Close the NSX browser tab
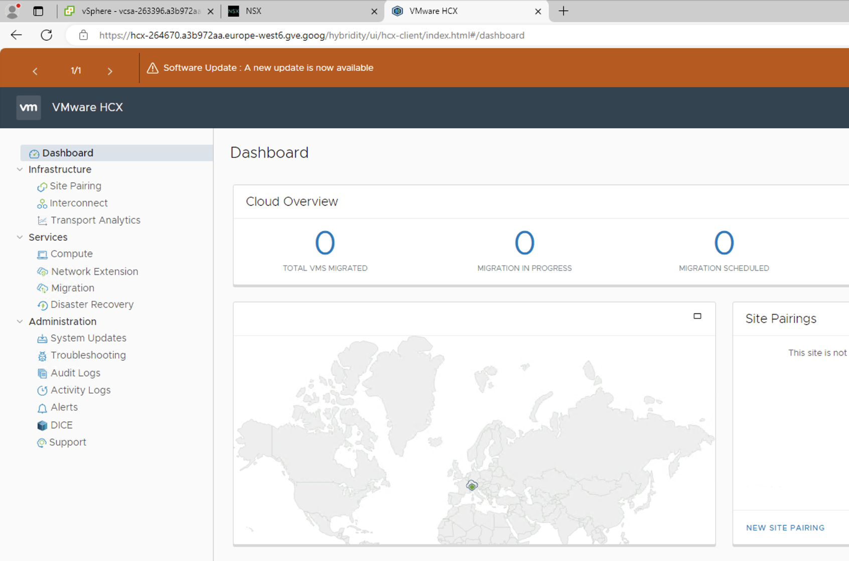 (374, 11)
